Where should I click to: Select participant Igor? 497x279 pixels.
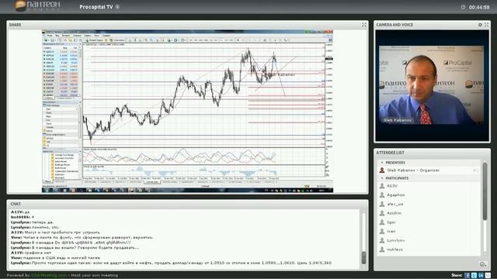(429, 222)
